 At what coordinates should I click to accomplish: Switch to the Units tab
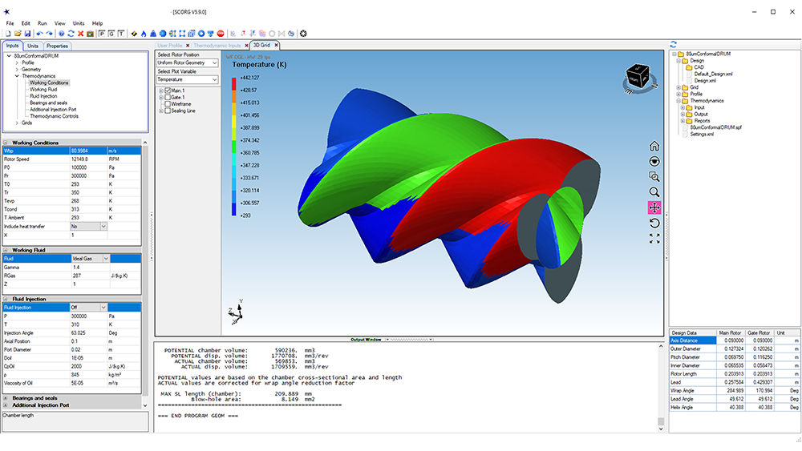pyautogui.click(x=33, y=46)
